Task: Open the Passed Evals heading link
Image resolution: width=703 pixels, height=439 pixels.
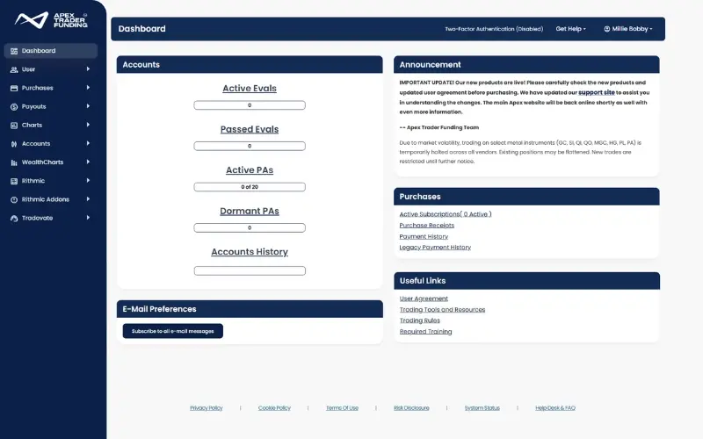Action: tap(250, 129)
